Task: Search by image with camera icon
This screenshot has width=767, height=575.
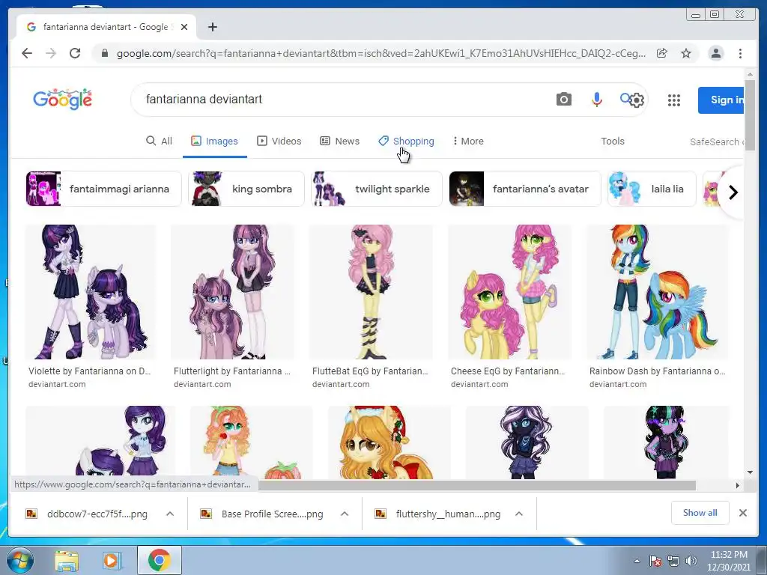Action: click(x=563, y=100)
